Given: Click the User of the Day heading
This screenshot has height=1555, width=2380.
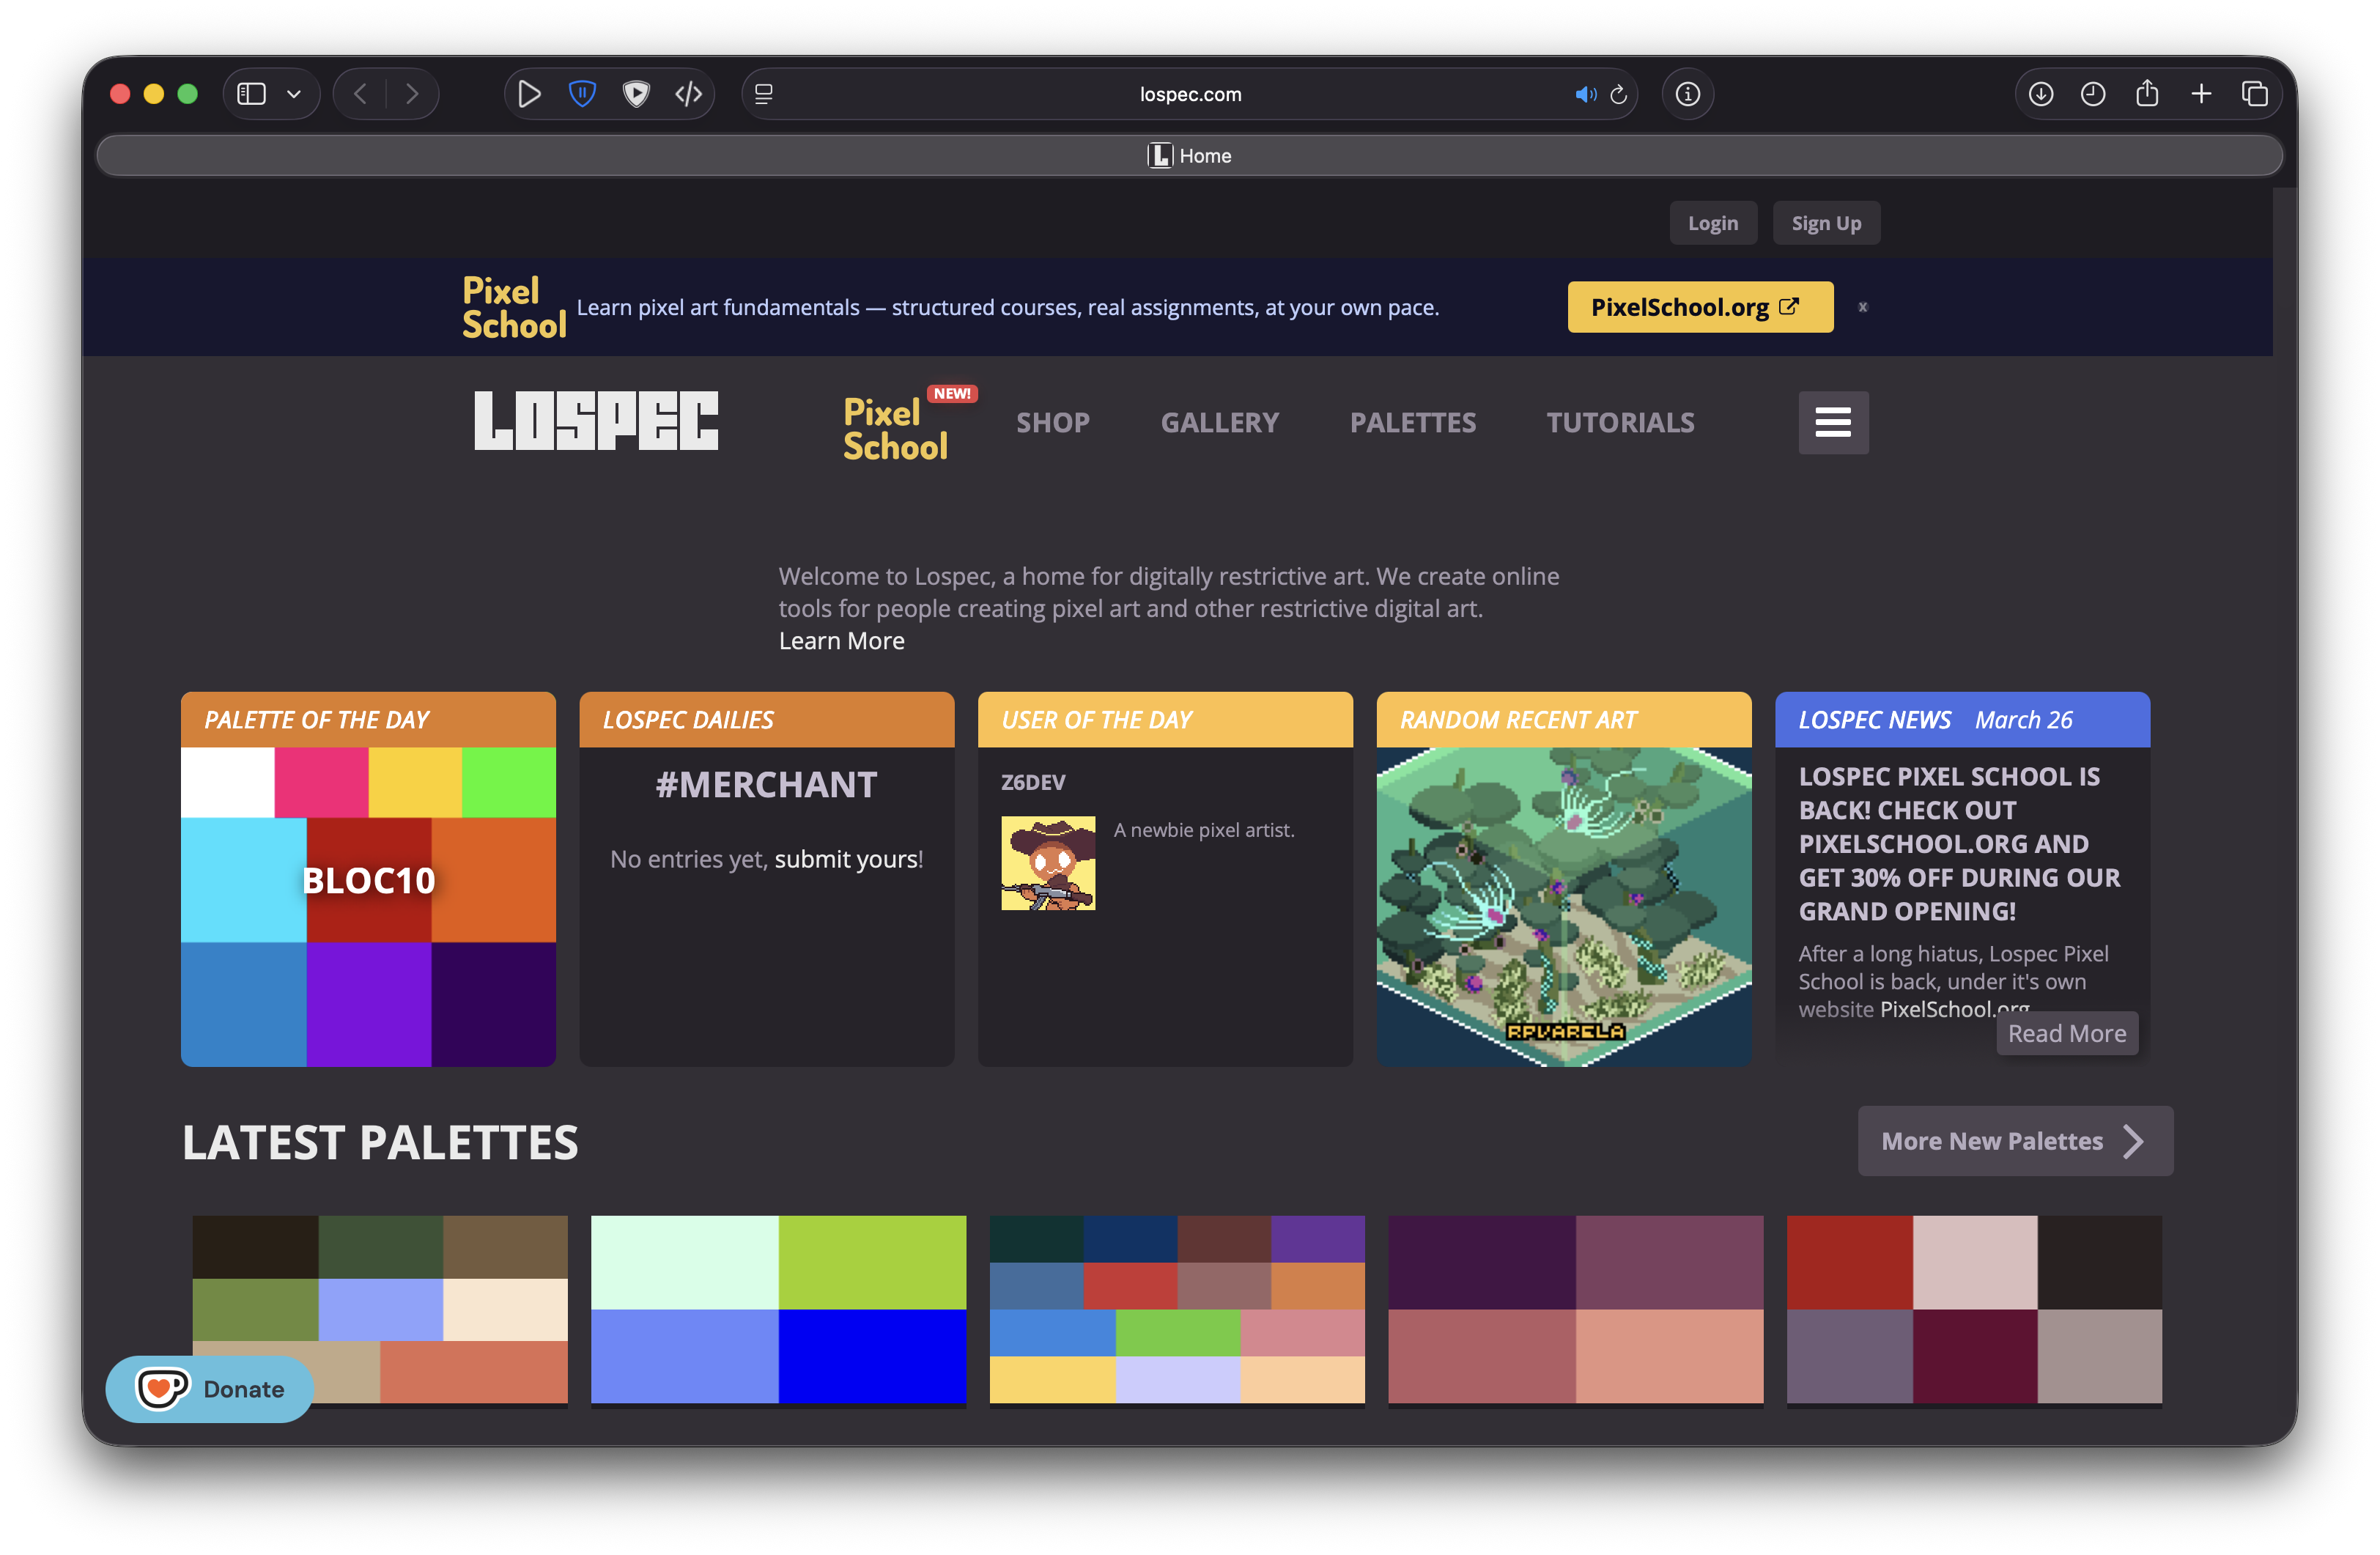Looking at the screenshot, I should pyautogui.click(x=1097, y=720).
